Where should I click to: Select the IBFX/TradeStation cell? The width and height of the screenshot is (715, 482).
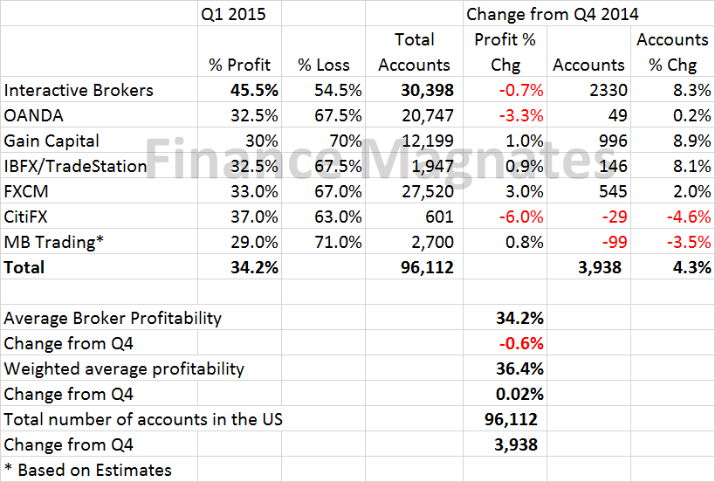(x=75, y=166)
